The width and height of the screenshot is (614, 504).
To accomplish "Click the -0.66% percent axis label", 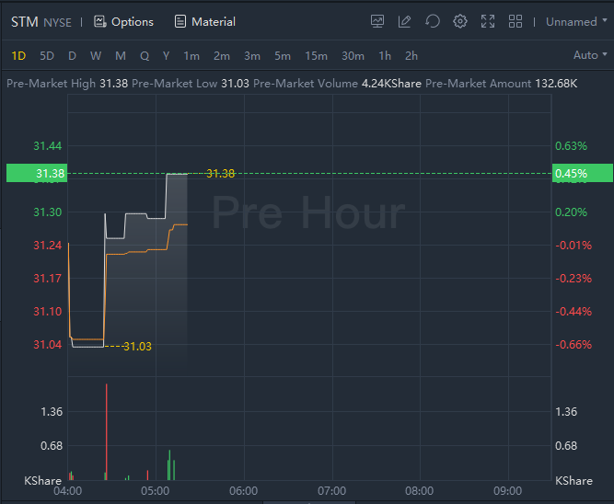I will click(x=573, y=344).
